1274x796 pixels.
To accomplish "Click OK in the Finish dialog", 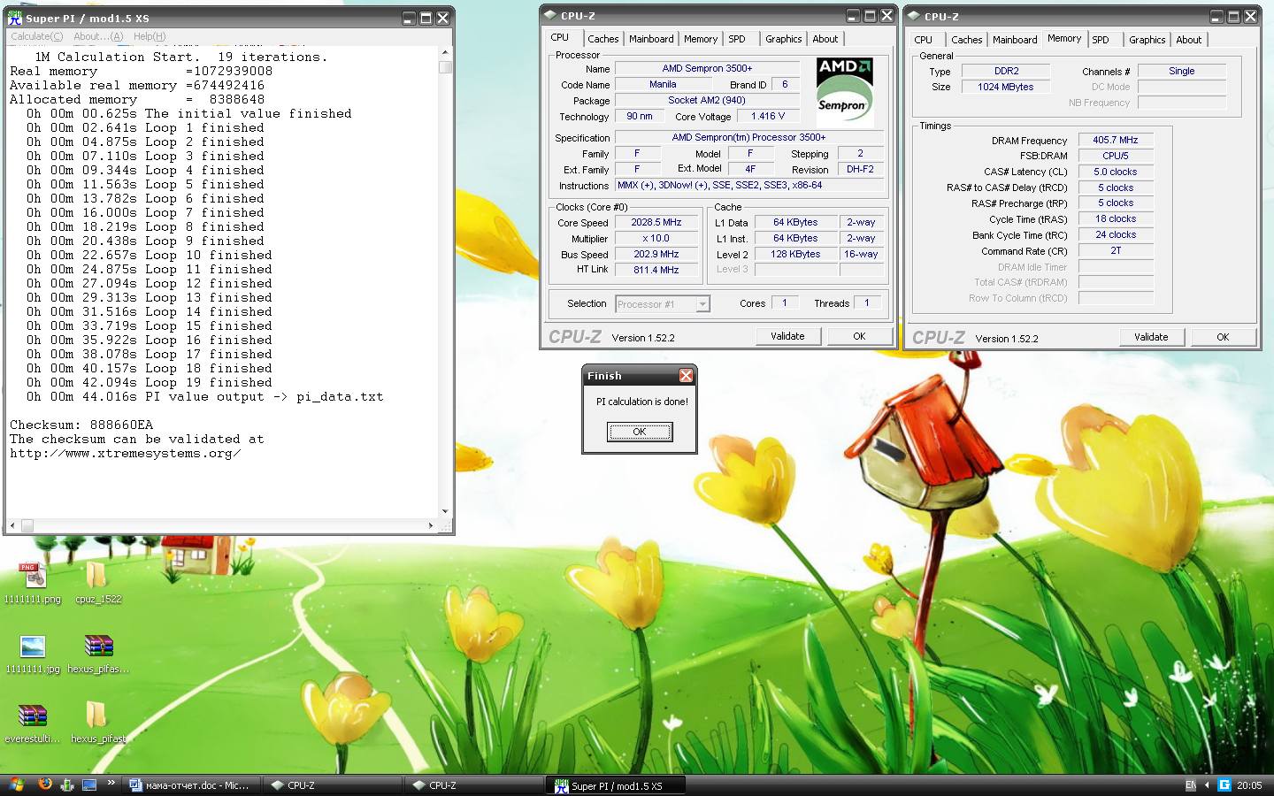I will [639, 432].
